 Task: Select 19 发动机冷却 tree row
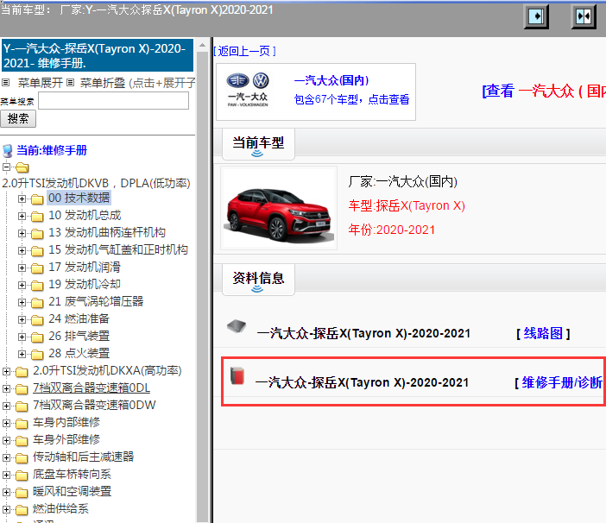coord(85,284)
